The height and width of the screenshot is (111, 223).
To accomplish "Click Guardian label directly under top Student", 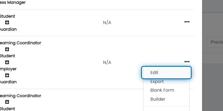I will tap(8, 29).
